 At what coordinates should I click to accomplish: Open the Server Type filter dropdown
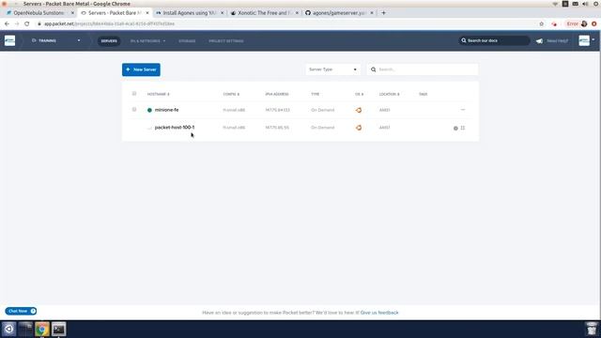click(x=332, y=69)
